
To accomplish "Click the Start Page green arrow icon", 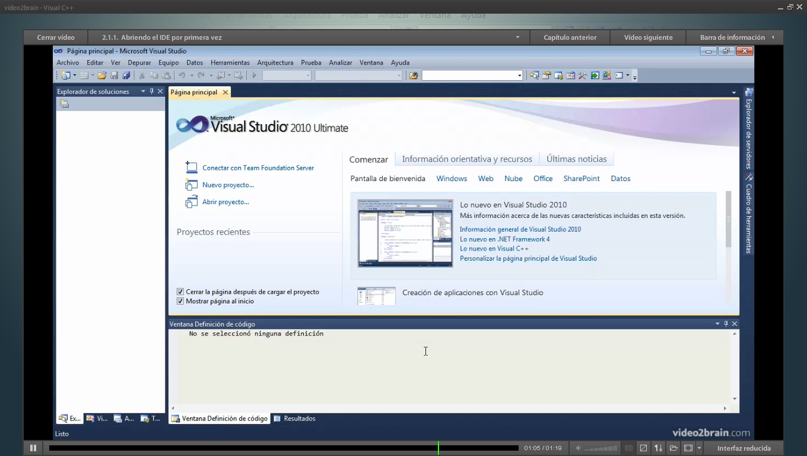I will pos(595,75).
